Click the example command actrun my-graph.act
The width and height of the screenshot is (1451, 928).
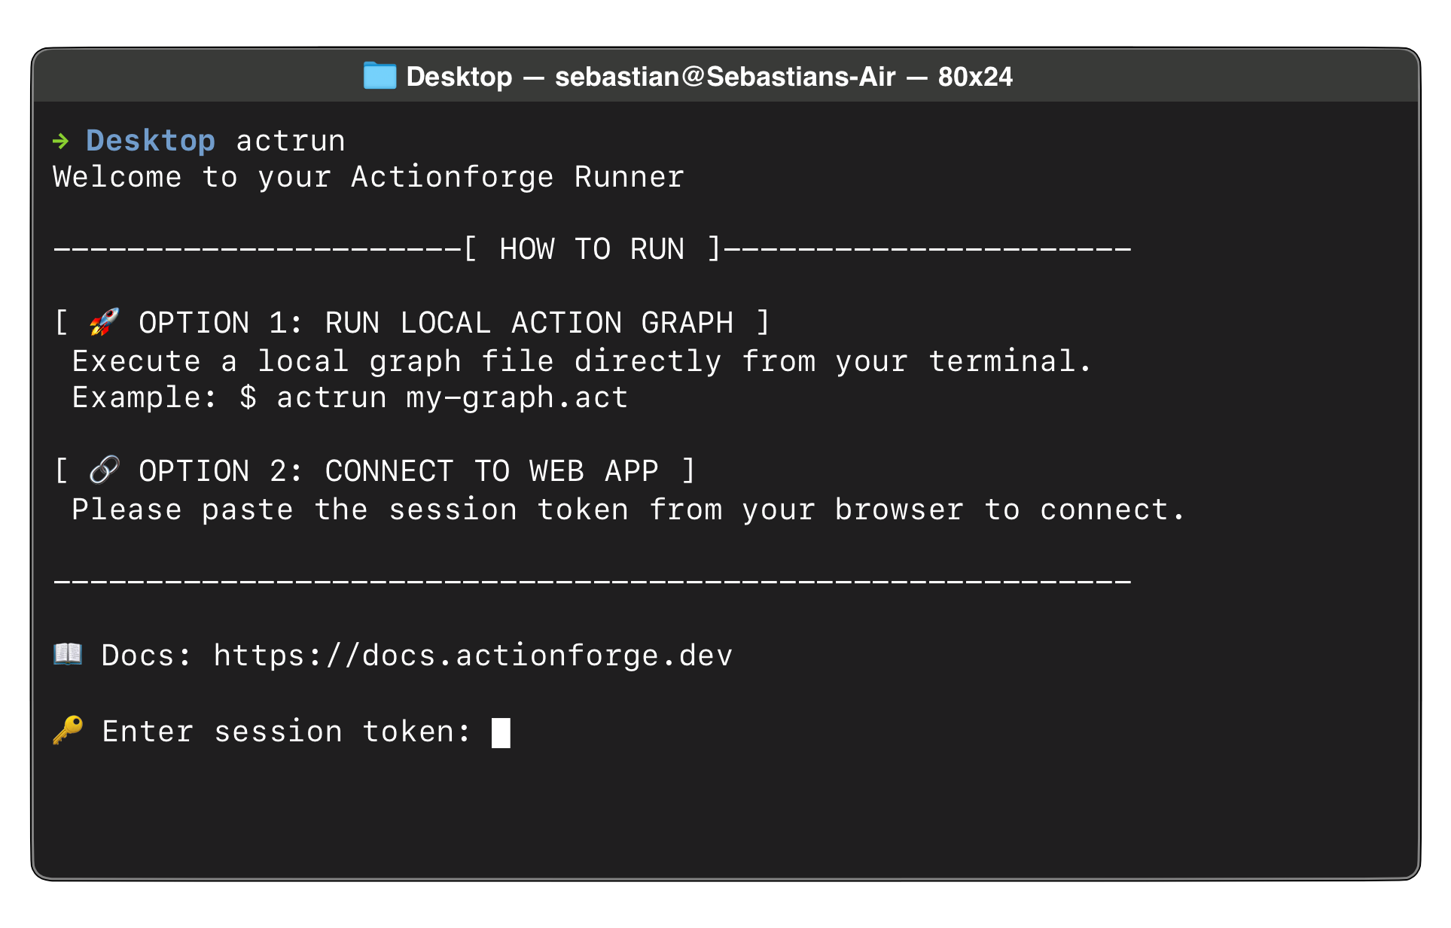[x=452, y=397]
